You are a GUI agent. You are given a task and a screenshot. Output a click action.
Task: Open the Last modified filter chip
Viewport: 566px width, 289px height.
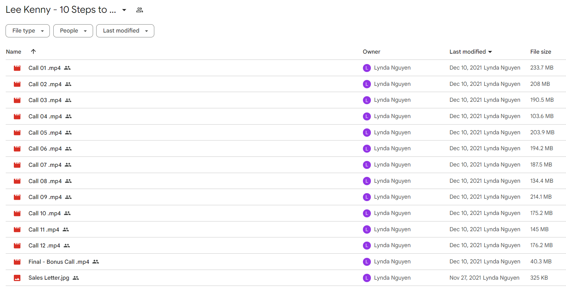pos(125,31)
